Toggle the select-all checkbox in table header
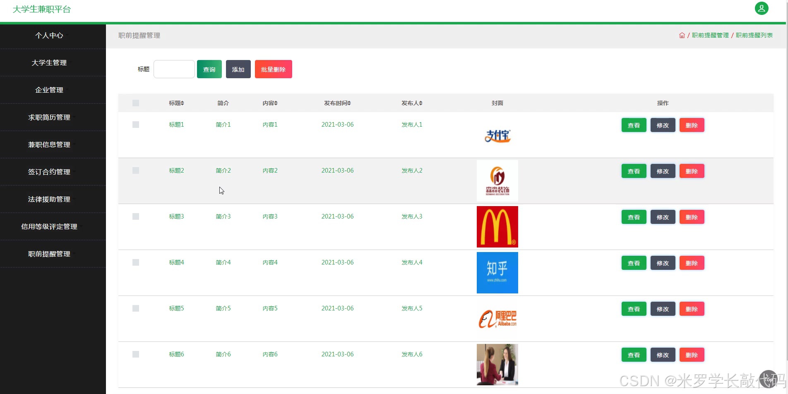Image resolution: width=788 pixels, height=394 pixels. tap(136, 103)
